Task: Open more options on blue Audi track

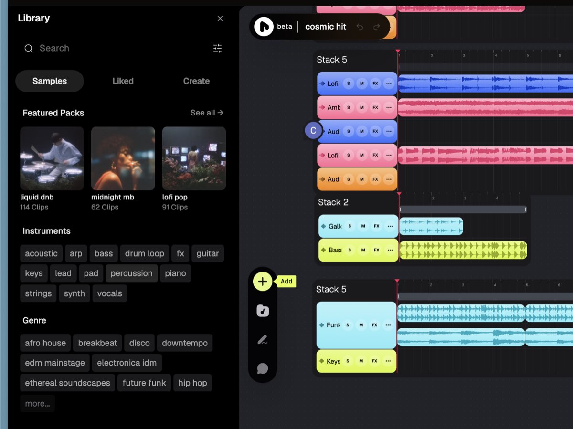Action: coord(389,131)
